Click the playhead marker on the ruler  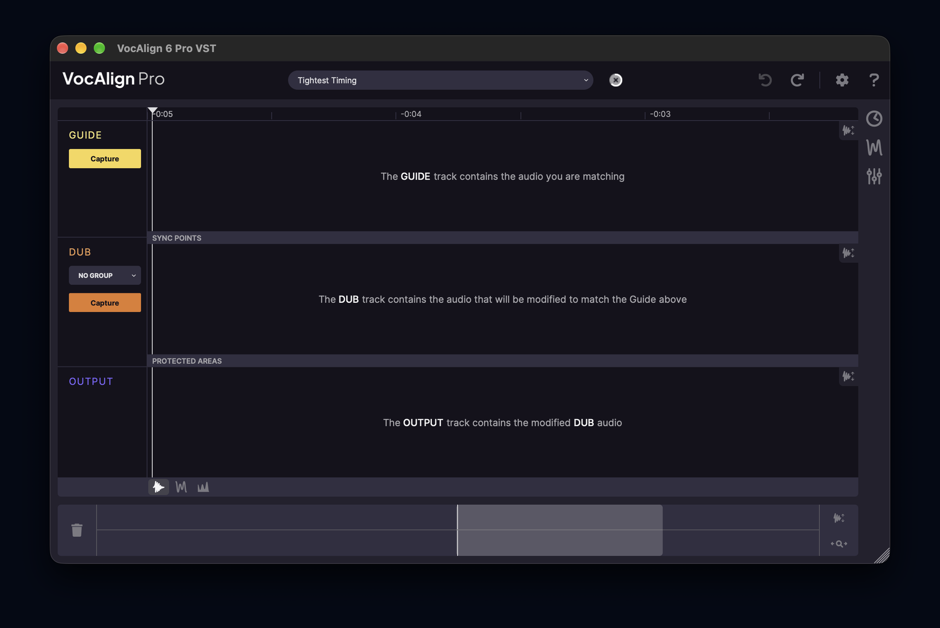coord(152,111)
